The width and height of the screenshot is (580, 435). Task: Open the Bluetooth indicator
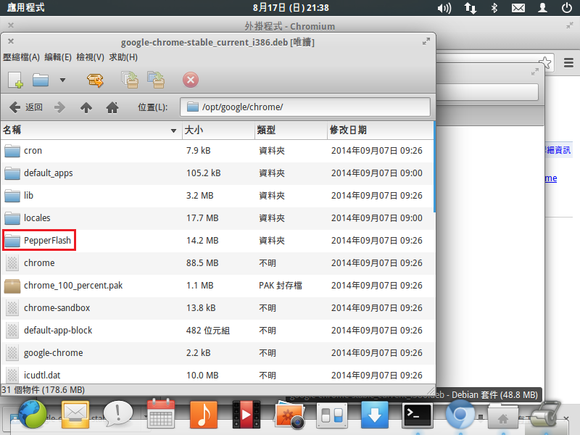tap(494, 8)
